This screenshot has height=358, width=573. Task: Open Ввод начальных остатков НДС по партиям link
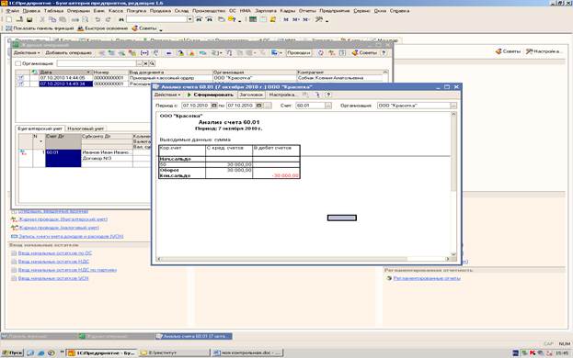tap(67, 270)
